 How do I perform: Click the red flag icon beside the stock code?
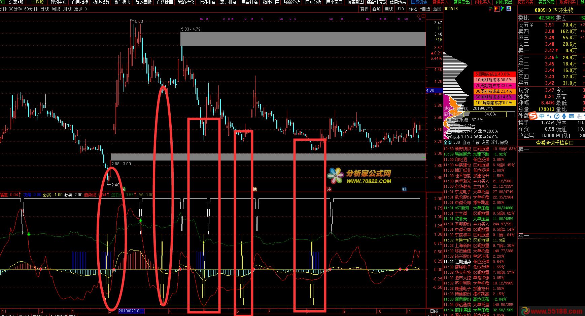497,9
